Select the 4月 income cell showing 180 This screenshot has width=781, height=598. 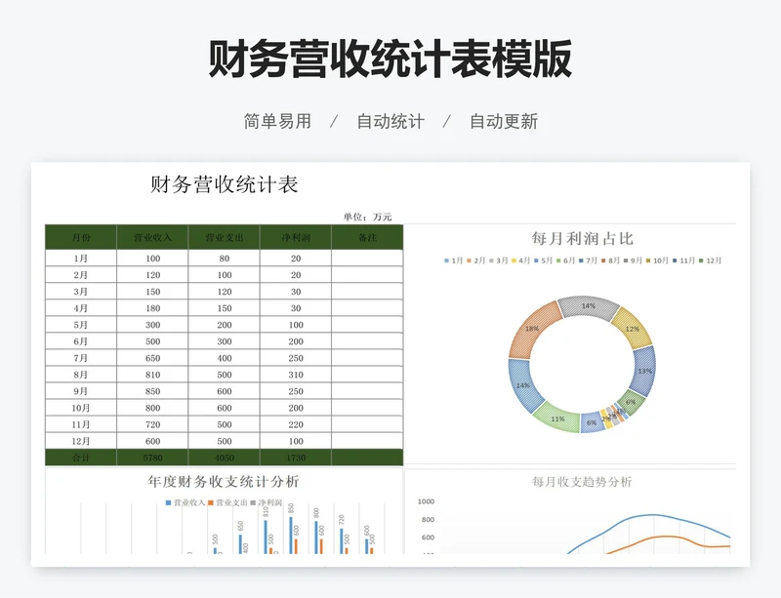(152, 308)
